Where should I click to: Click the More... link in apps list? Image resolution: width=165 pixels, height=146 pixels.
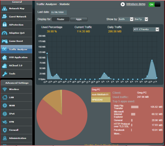point(118,134)
